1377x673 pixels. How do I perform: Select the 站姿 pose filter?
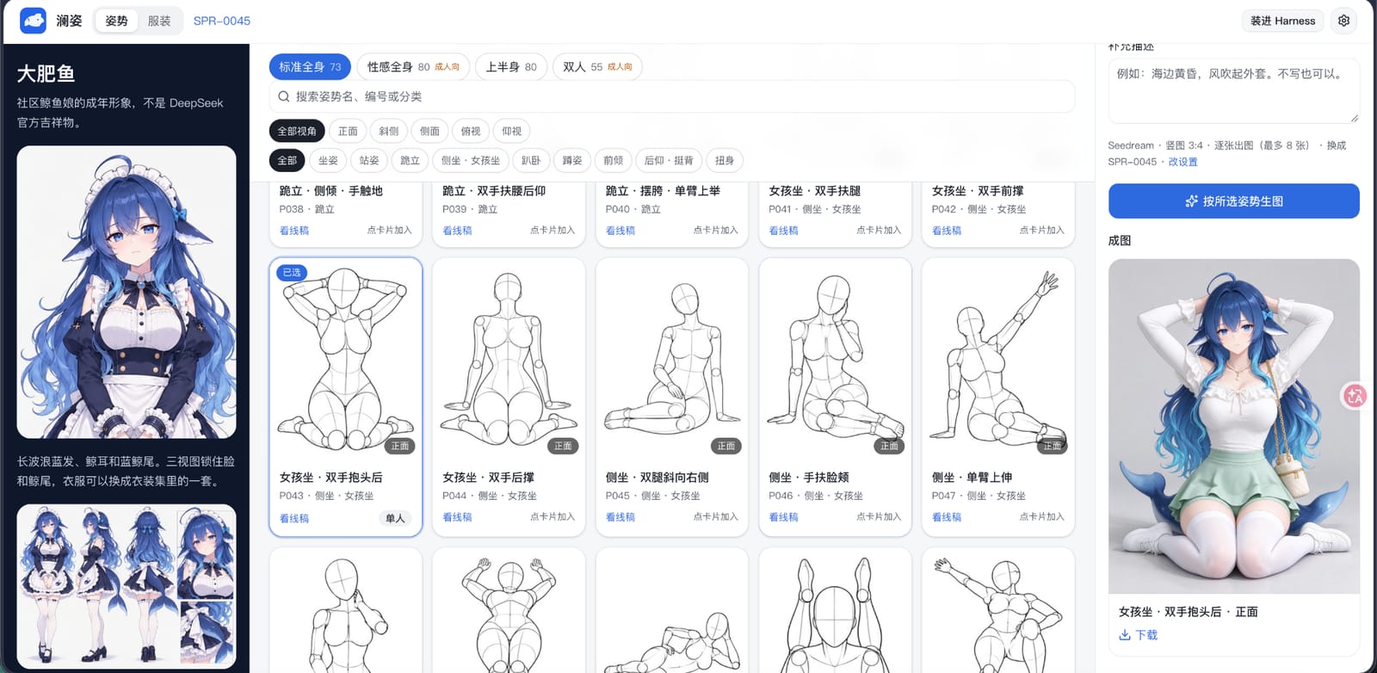[369, 160]
